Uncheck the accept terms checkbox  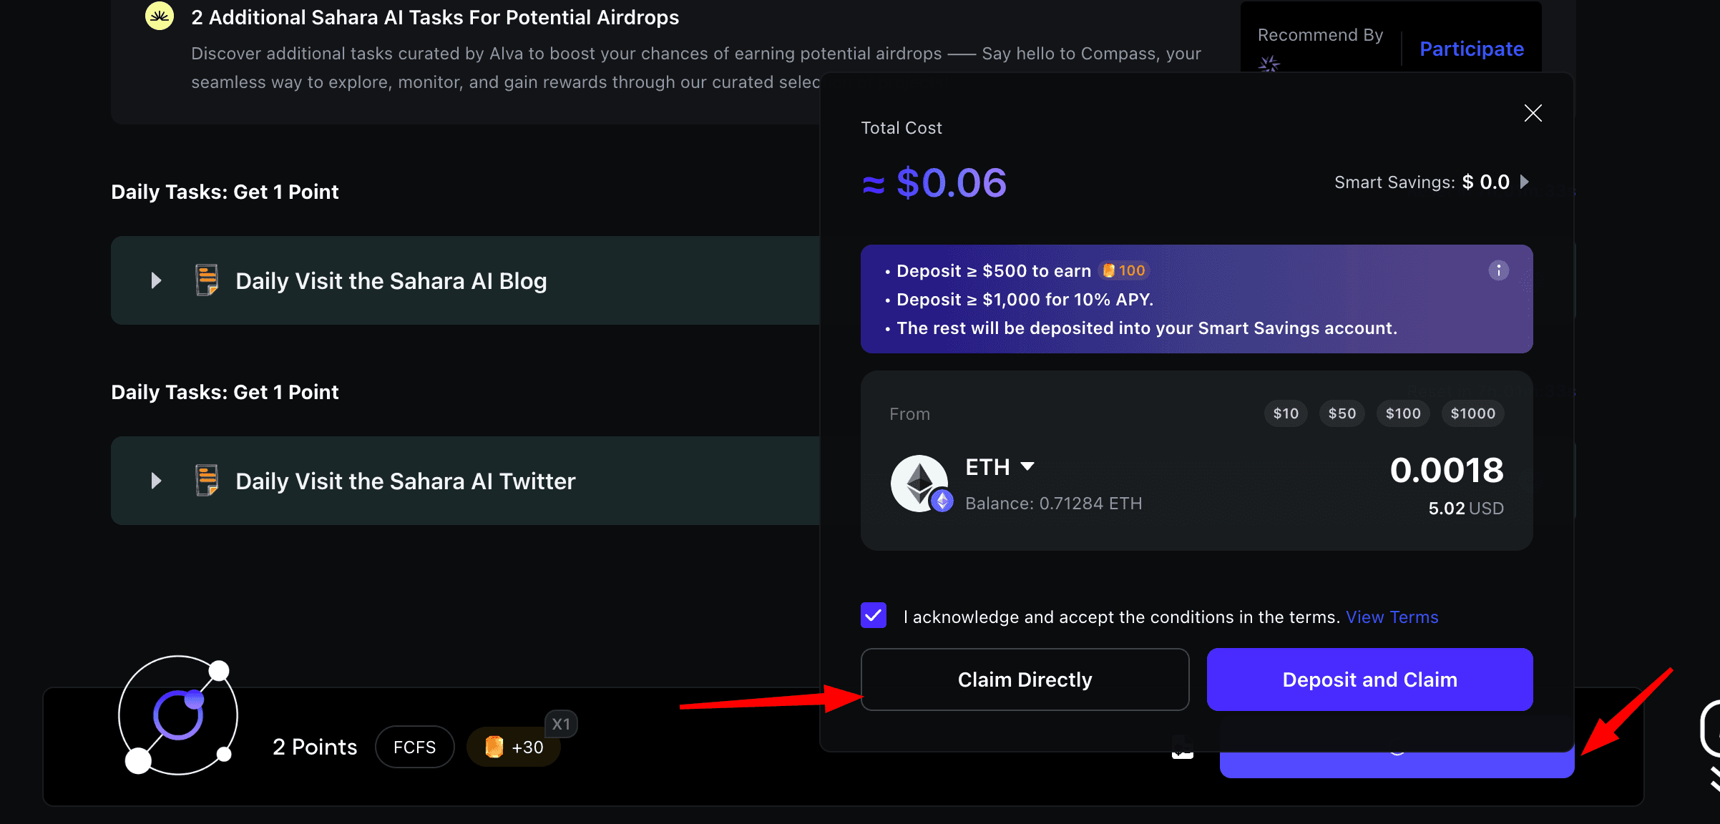[874, 615]
